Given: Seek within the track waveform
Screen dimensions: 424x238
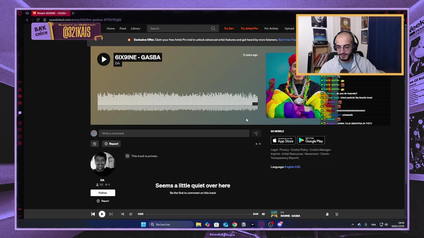Looking at the screenshot, I should click(x=178, y=101).
